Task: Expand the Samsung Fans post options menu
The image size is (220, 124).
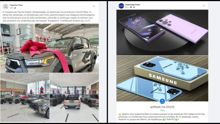Action: coord(204,6)
